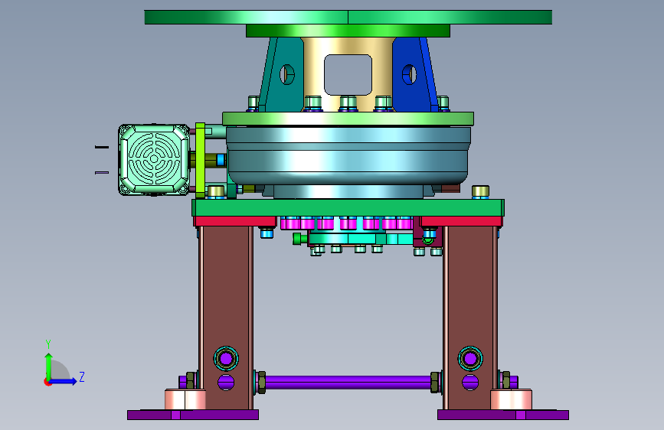The width and height of the screenshot is (664, 430).
Task: Pick the small green bolt head left of the cyan part
Action: coord(297,239)
